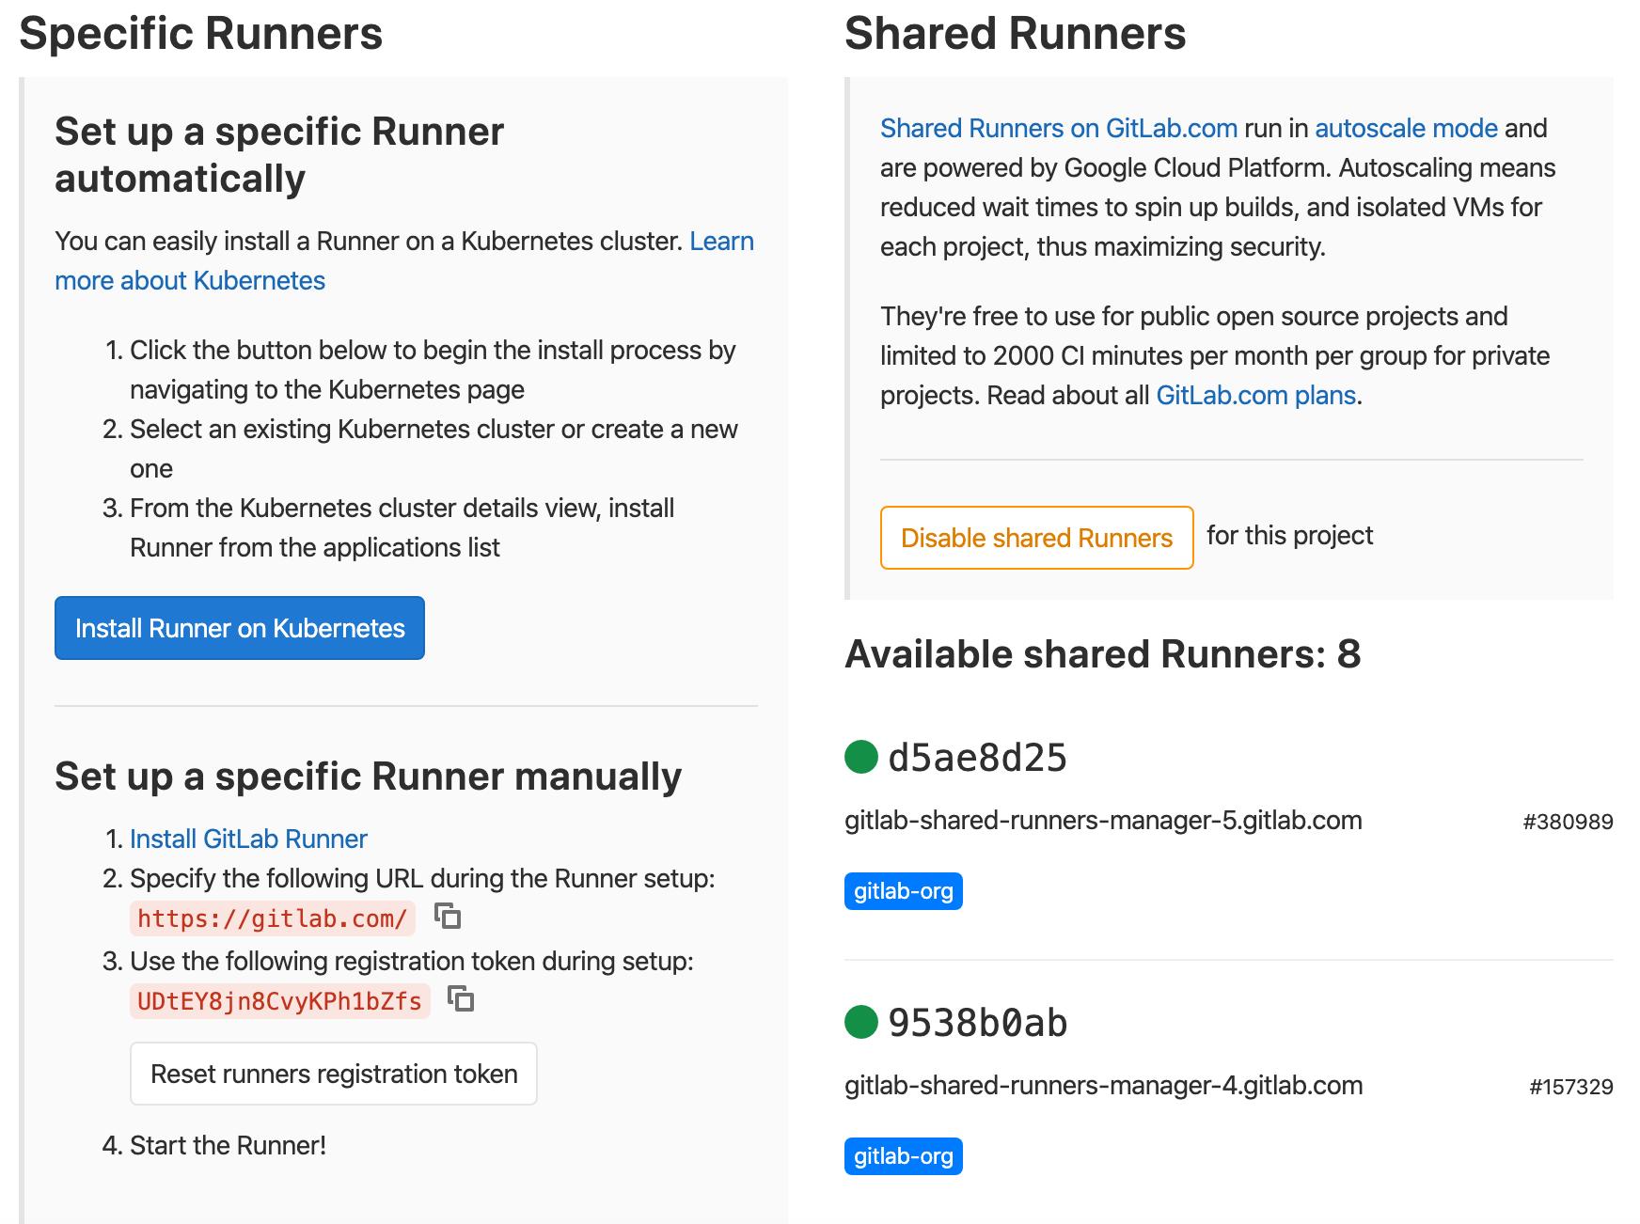
Task: Open the Install GitLab Runner link
Action: tap(249, 838)
